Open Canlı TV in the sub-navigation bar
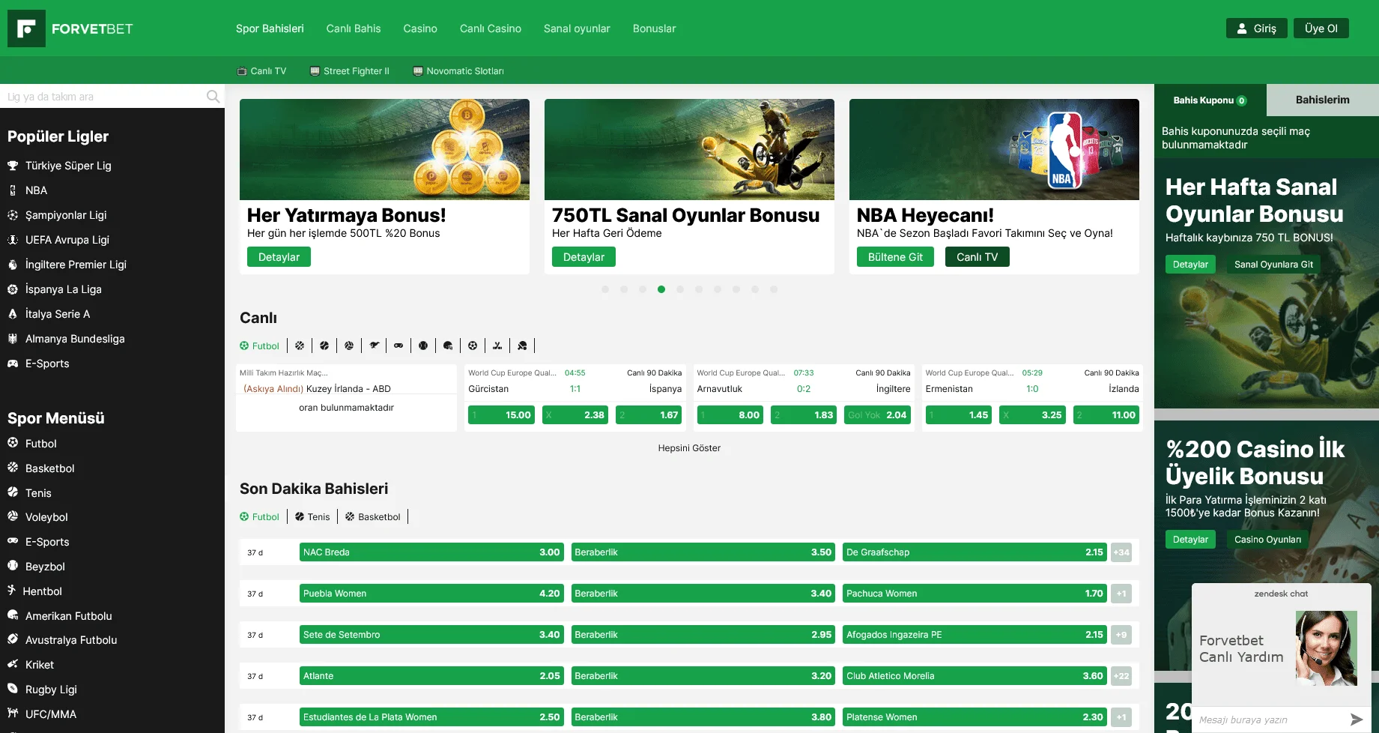This screenshot has height=733, width=1379. tap(262, 71)
